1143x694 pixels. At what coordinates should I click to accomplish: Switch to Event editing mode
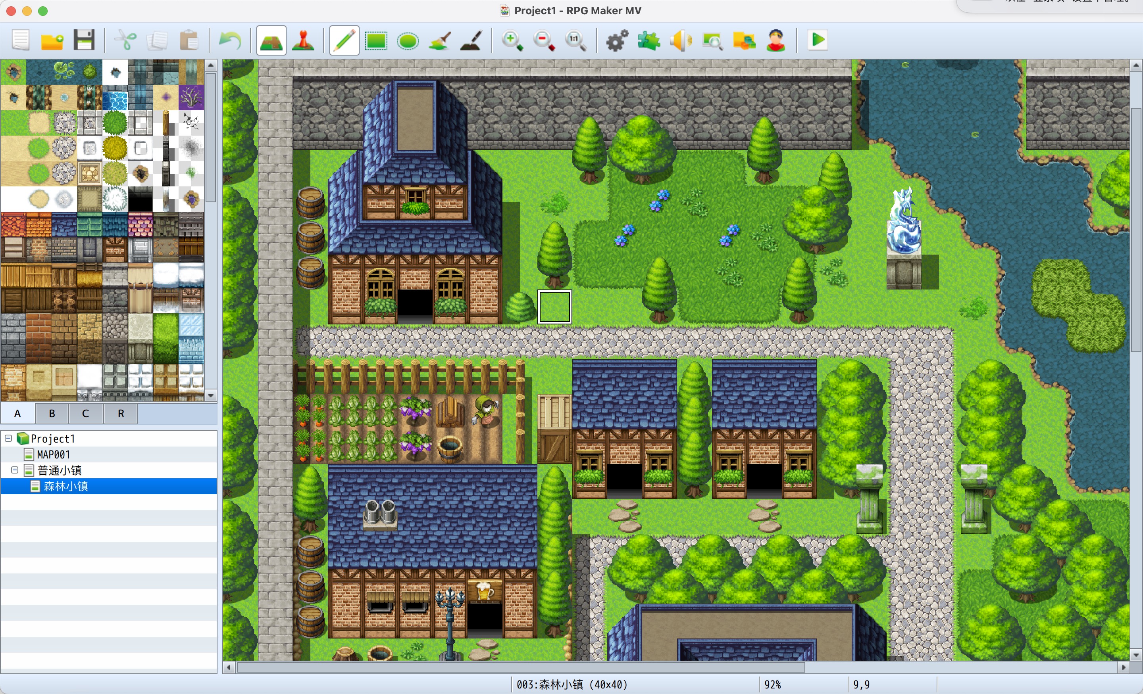(303, 40)
